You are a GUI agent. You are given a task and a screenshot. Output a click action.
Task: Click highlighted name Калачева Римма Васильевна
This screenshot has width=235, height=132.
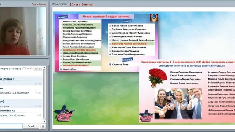129,44
